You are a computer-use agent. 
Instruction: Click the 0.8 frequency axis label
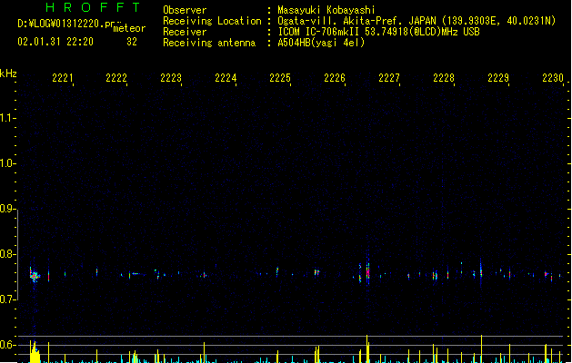coord(7,254)
